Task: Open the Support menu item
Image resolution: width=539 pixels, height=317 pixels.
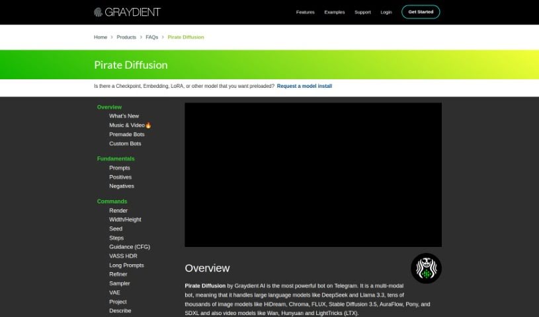Action: click(362, 12)
